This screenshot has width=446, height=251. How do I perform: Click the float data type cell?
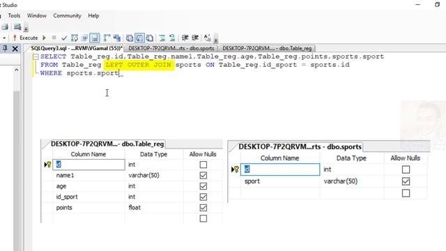click(x=155, y=208)
